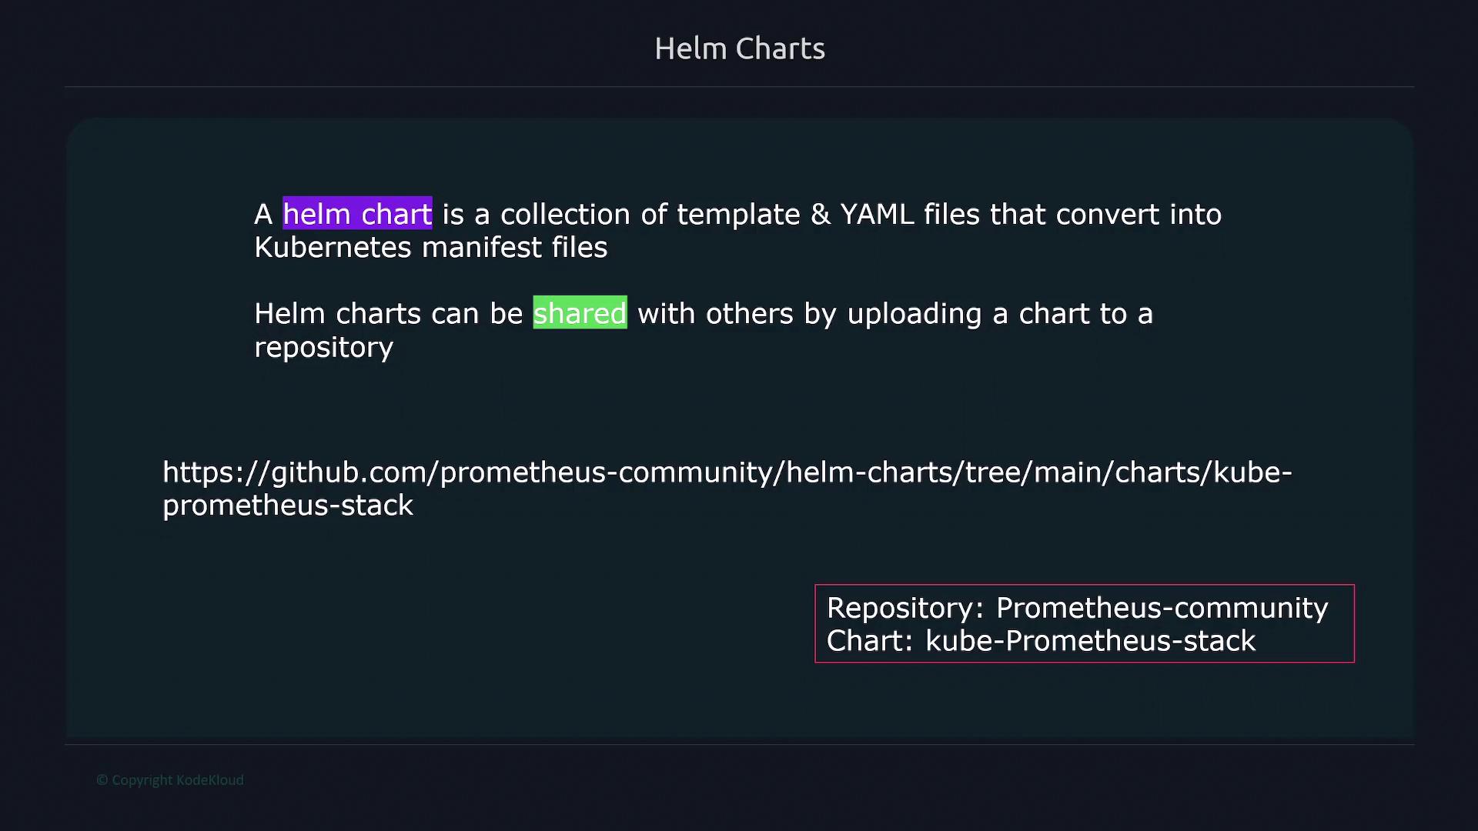This screenshot has width=1478, height=831.
Task: Click the word "uploading" in second sentence
Action: (x=915, y=314)
